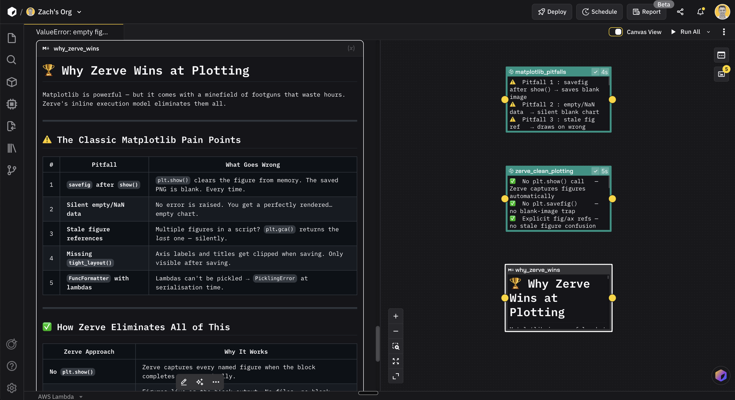
Task: Open the three-dot menu next to Run All
Action: click(724, 32)
